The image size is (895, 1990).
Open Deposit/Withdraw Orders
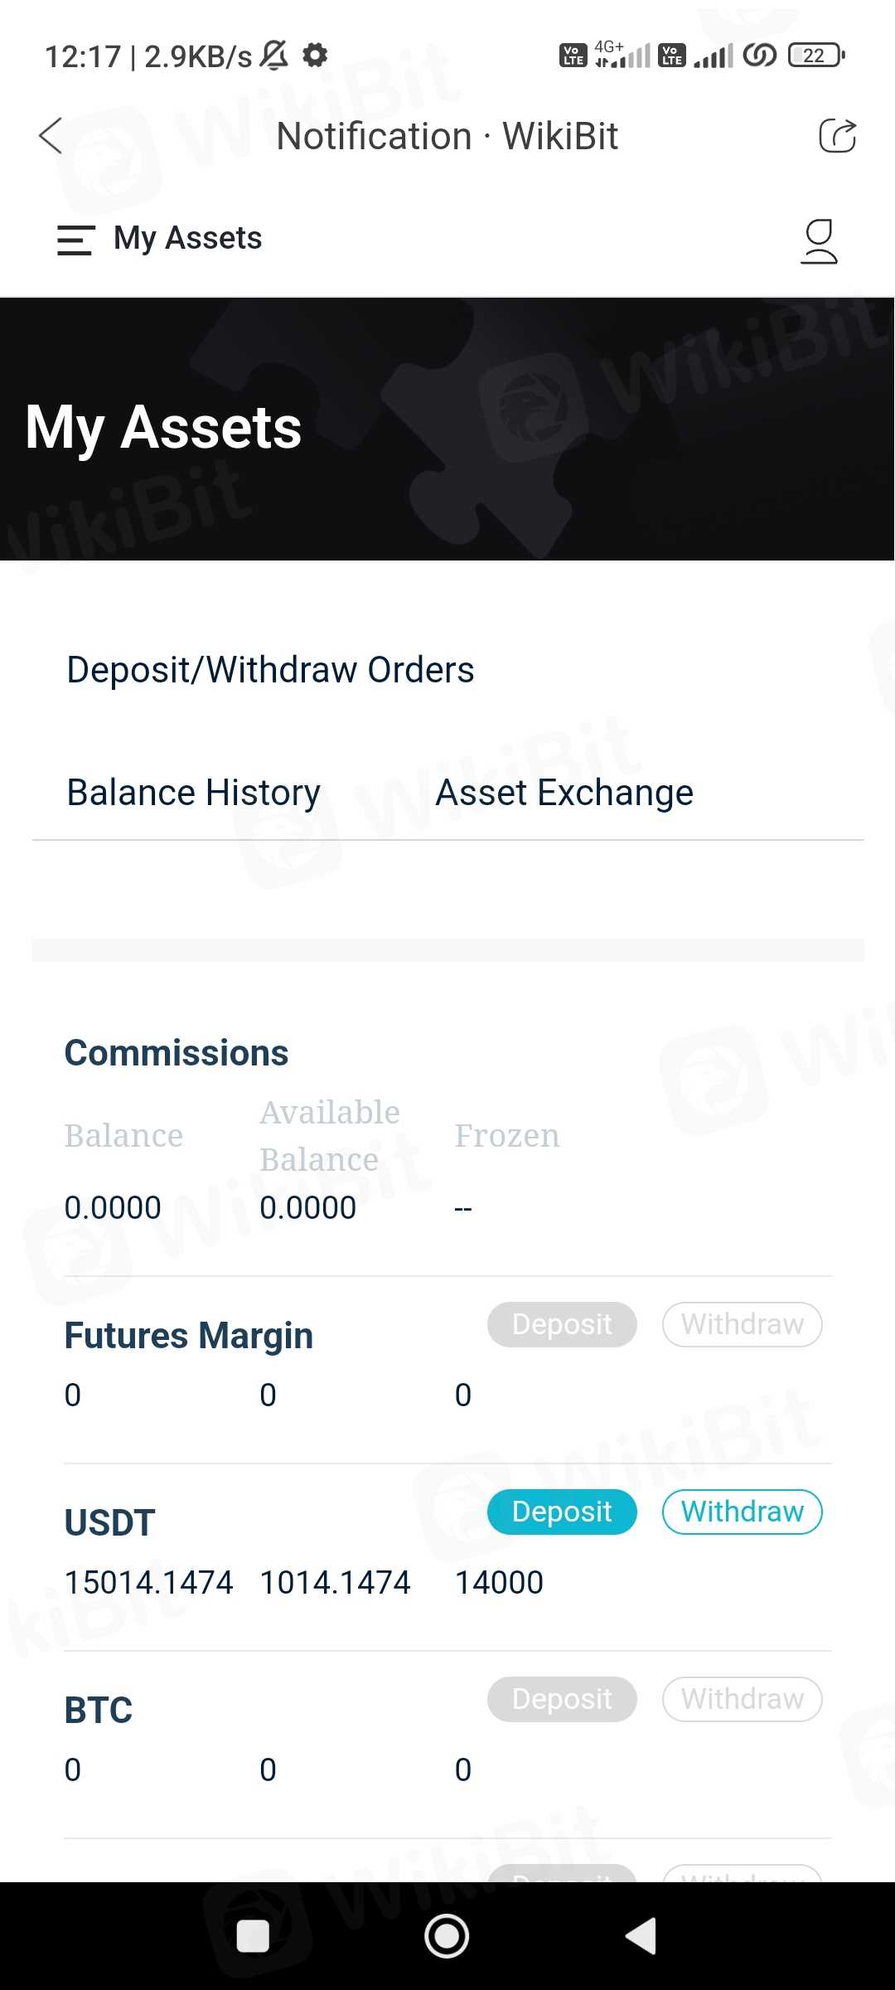(x=270, y=670)
